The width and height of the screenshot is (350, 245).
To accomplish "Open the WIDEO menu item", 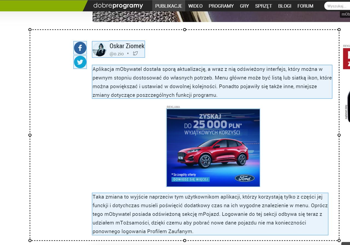I will [x=195, y=6].
